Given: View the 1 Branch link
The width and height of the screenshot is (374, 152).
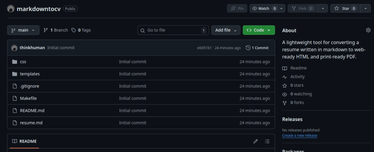Looking at the screenshot, I should click(x=56, y=30).
